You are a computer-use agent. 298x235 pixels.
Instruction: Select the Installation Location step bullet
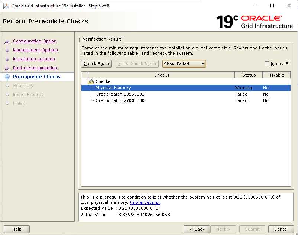[x=7, y=59]
